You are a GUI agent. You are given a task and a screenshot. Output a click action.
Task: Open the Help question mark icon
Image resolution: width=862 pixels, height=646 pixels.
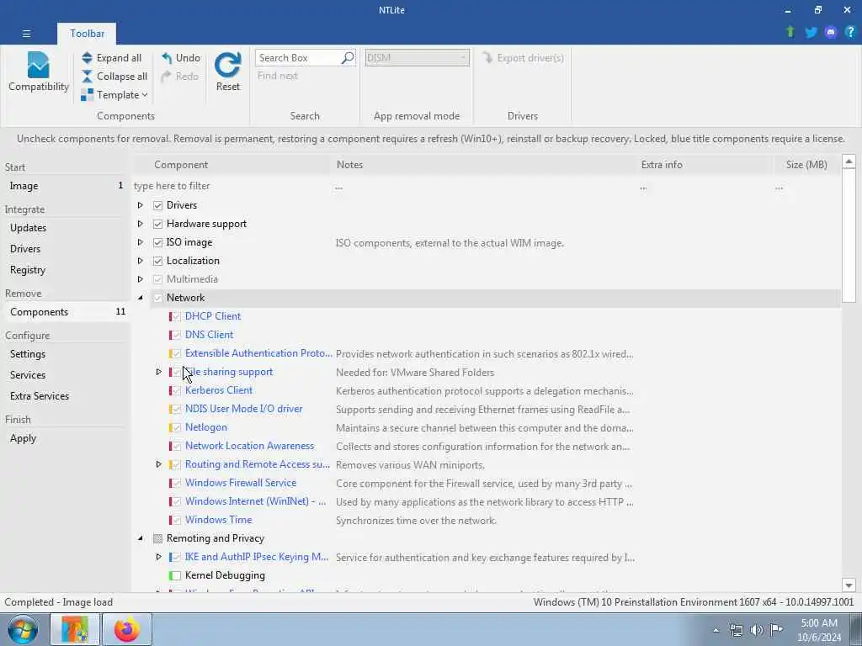pos(850,32)
